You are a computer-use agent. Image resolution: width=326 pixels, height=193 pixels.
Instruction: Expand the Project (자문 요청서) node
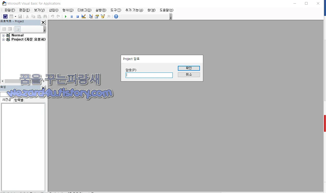(x=3, y=39)
